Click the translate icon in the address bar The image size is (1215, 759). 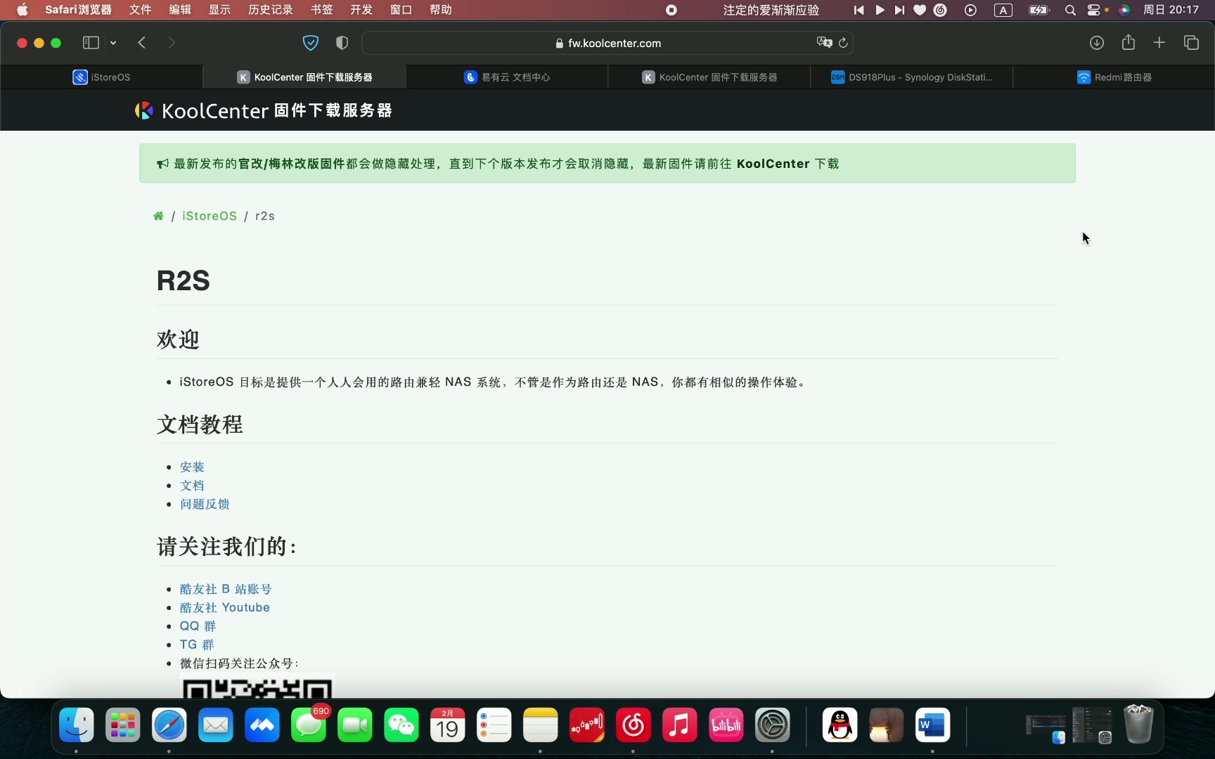[x=823, y=43]
